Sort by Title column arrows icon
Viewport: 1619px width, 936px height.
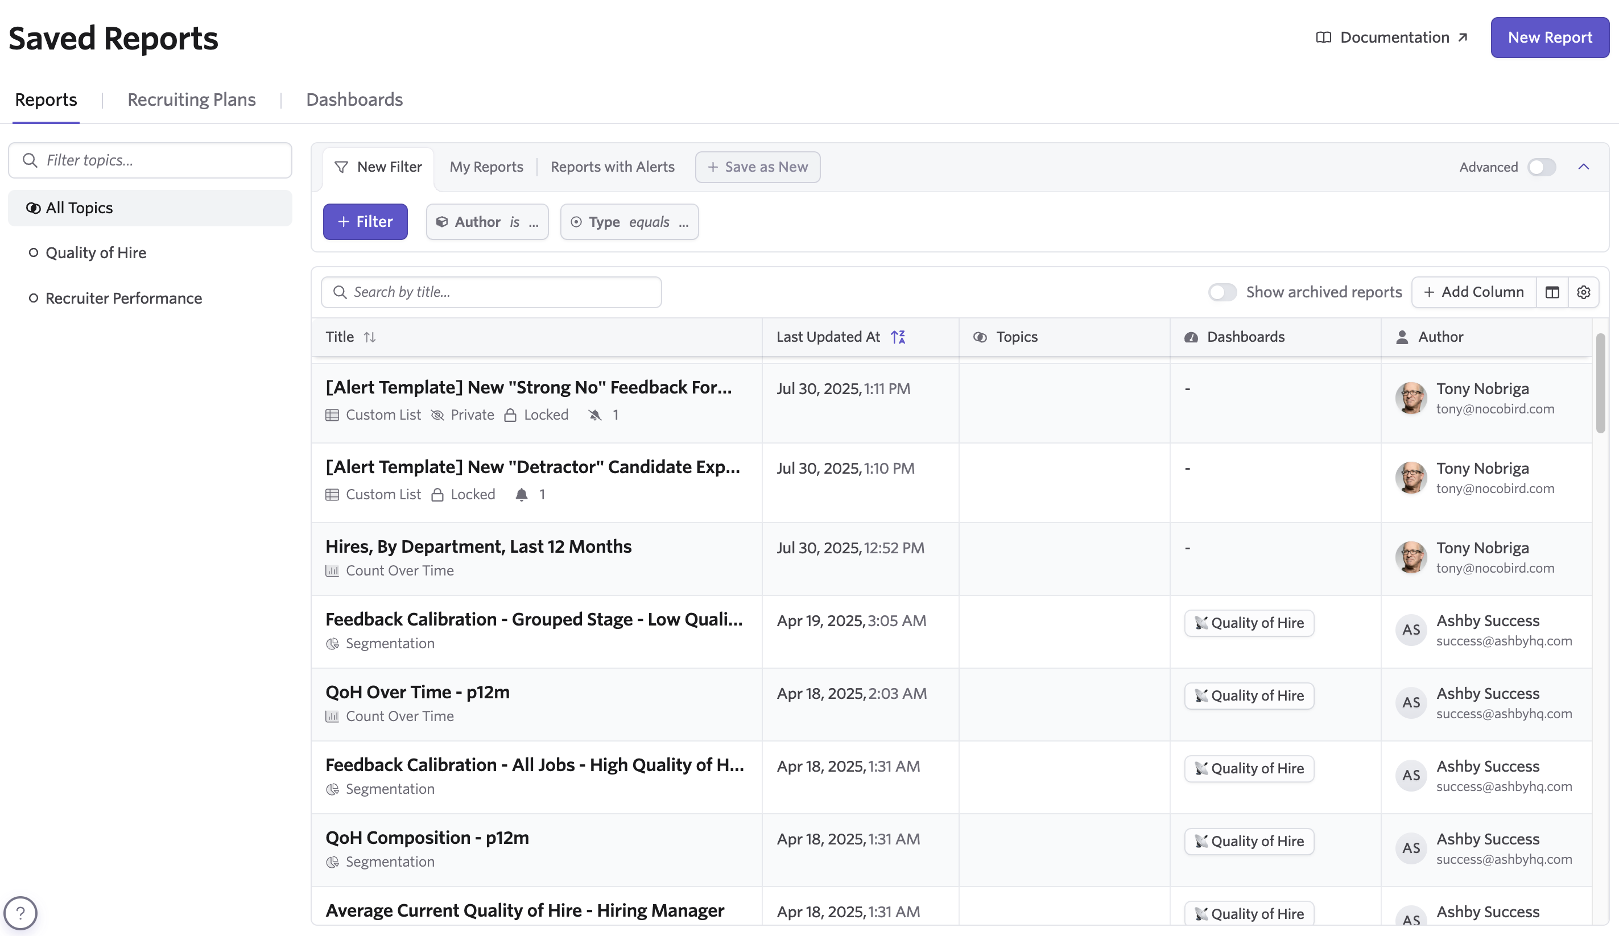point(369,337)
